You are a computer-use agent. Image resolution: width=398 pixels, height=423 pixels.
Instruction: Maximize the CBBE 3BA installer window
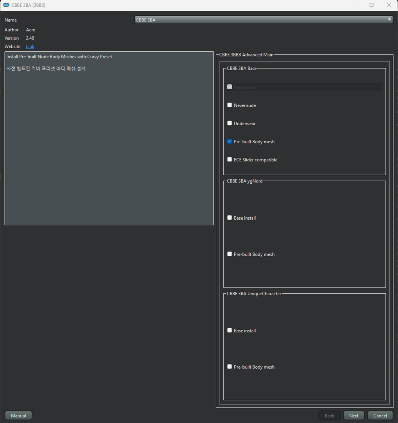pos(371,5)
